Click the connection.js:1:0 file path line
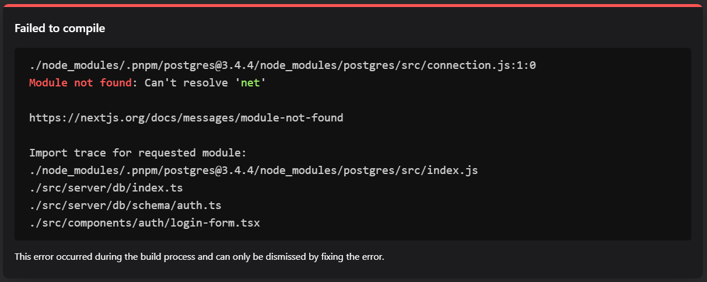The height and width of the screenshot is (282, 707). pos(282,65)
